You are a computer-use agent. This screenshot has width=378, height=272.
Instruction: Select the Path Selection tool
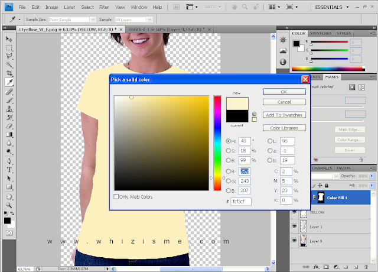point(9,179)
